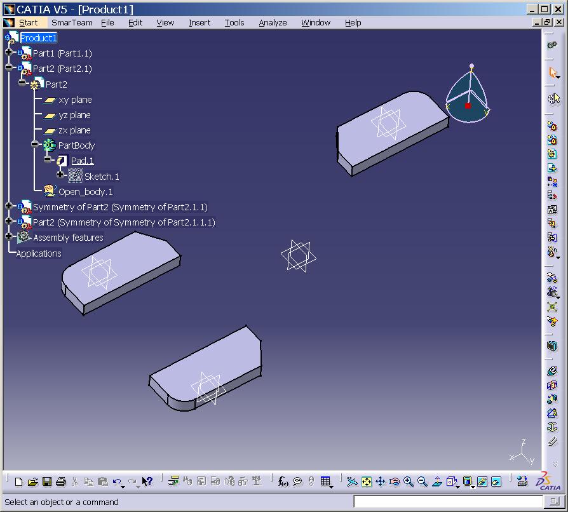Screen dimensions: 568x512
Task: Collapse the Part2 (Part2.1) tree node
Action: pos(9,67)
